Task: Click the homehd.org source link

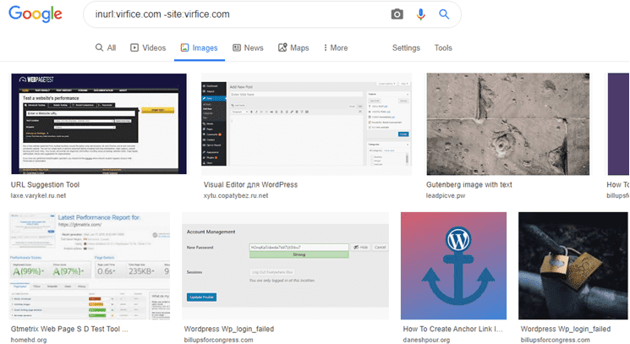Action: click(29, 340)
